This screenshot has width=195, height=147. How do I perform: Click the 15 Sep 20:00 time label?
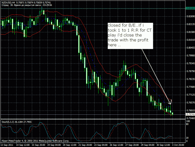coord(38,145)
